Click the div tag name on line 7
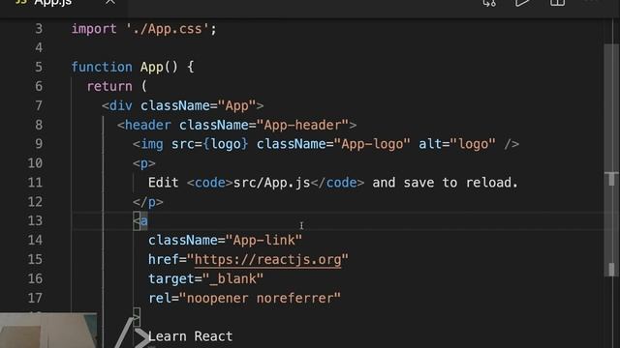 tap(120, 105)
